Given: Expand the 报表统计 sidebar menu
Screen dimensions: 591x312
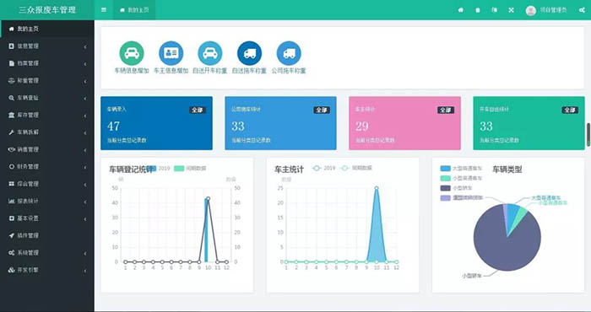Looking at the screenshot, I should click(x=47, y=201).
